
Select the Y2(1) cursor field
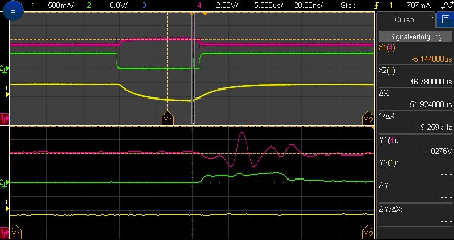(415, 168)
